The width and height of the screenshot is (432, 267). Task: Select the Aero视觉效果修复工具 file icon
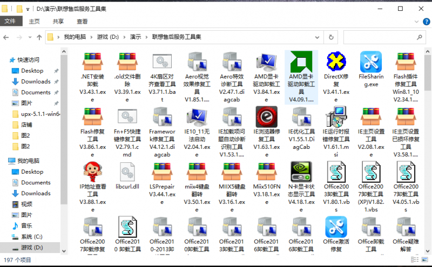[197, 61]
